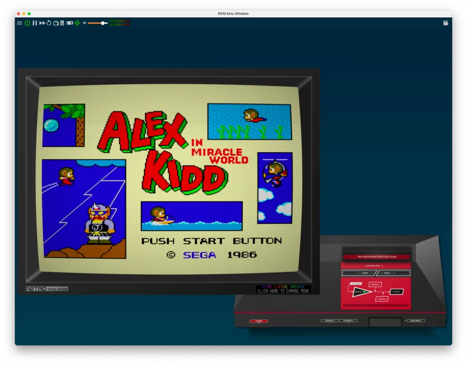Image resolution: width=467 pixels, height=365 pixels.
Task: Click the window's yellow minimize button
Action: [24, 14]
